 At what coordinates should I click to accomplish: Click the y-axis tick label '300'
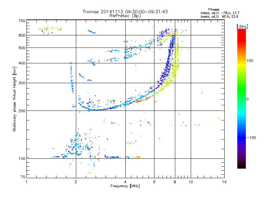point(22,83)
